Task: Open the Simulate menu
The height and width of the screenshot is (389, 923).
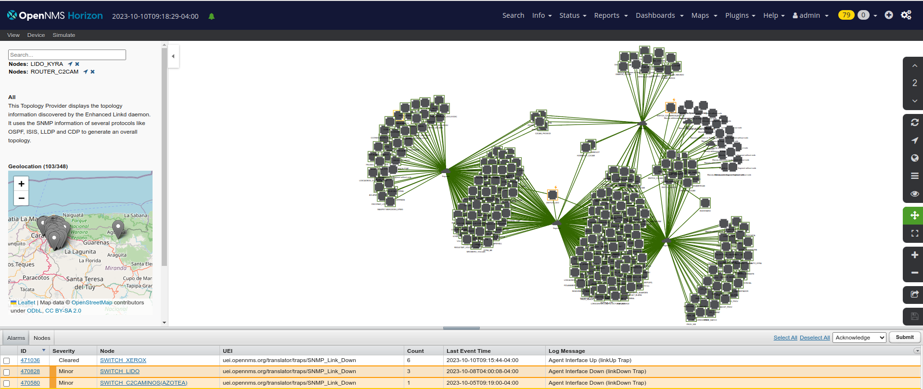Action: [64, 35]
